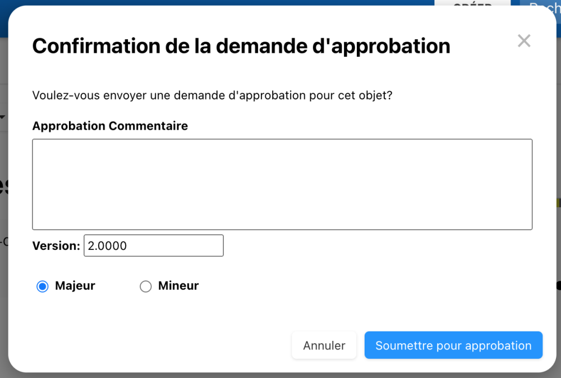This screenshot has height=378, width=561.
Task: Select the Mineur radio button
Action: (146, 286)
